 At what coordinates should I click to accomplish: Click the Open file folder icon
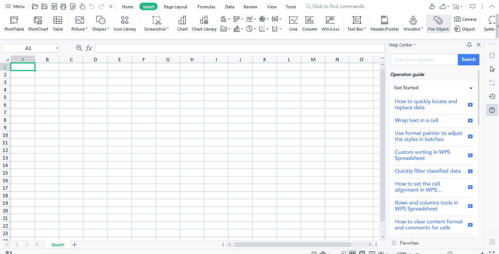(x=35, y=6)
